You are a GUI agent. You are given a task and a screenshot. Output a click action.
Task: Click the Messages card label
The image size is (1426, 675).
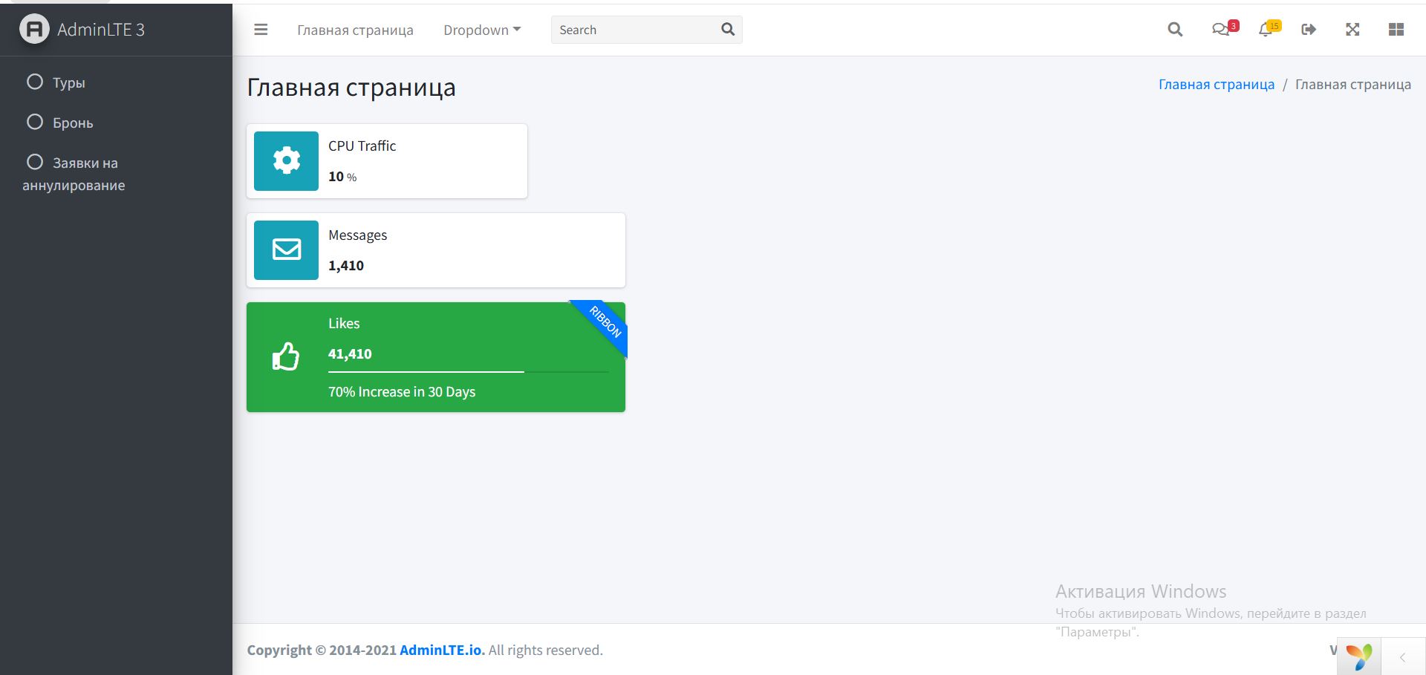358,235
